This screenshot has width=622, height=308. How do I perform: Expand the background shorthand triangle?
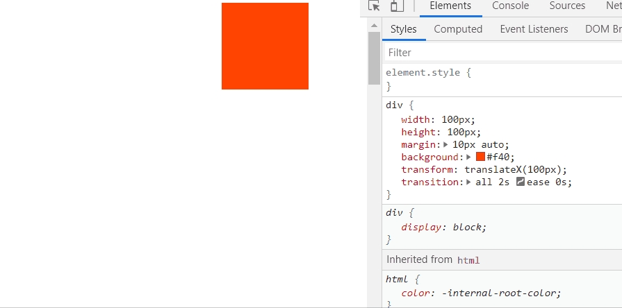469,157
